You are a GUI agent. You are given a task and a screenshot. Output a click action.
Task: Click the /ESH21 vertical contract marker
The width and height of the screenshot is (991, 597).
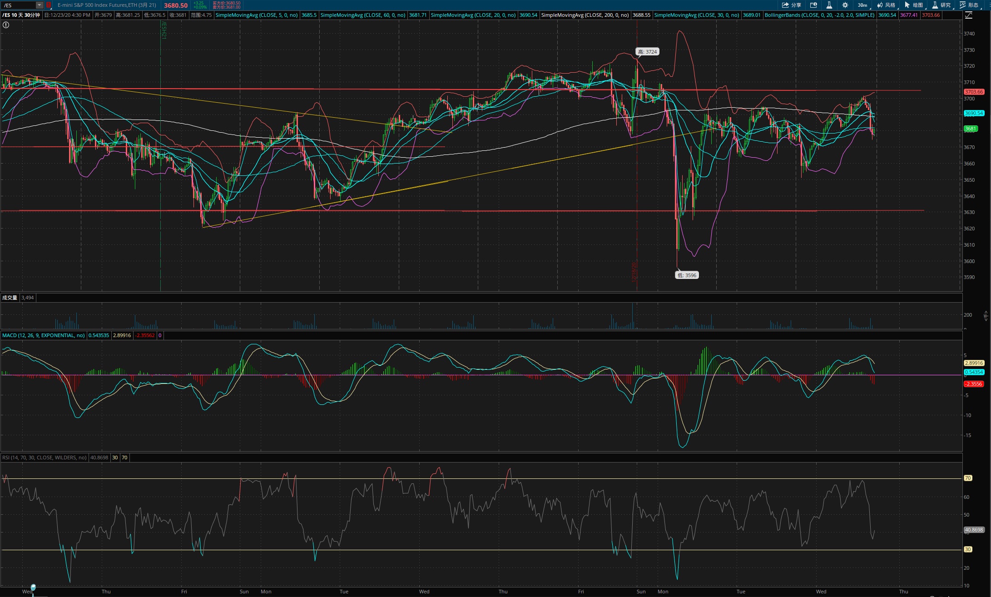click(164, 30)
